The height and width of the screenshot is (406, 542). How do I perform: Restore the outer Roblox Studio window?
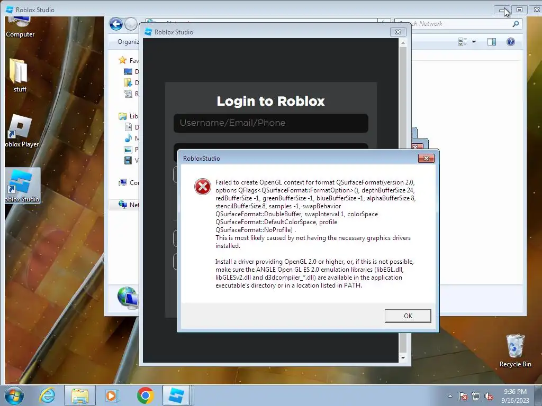[519, 10]
